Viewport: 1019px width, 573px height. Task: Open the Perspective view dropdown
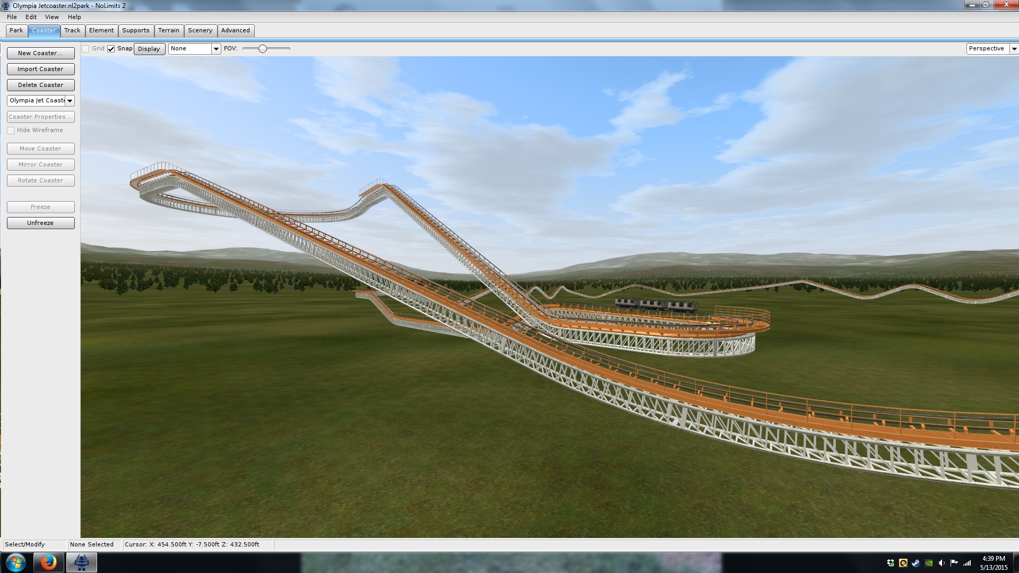tap(1014, 49)
